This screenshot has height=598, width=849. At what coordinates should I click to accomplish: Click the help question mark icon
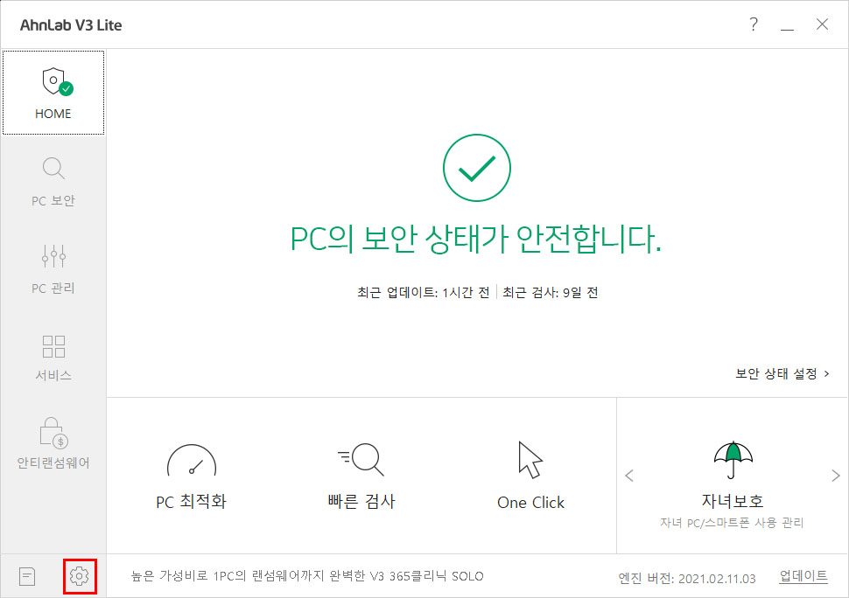click(x=754, y=24)
